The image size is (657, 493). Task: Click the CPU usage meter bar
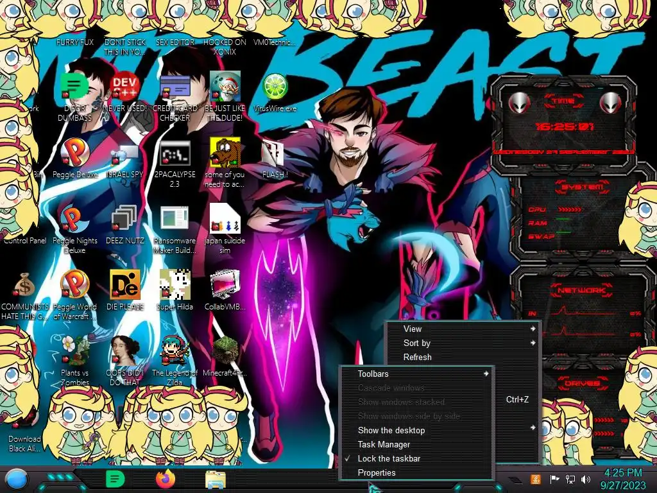click(x=570, y=209)
